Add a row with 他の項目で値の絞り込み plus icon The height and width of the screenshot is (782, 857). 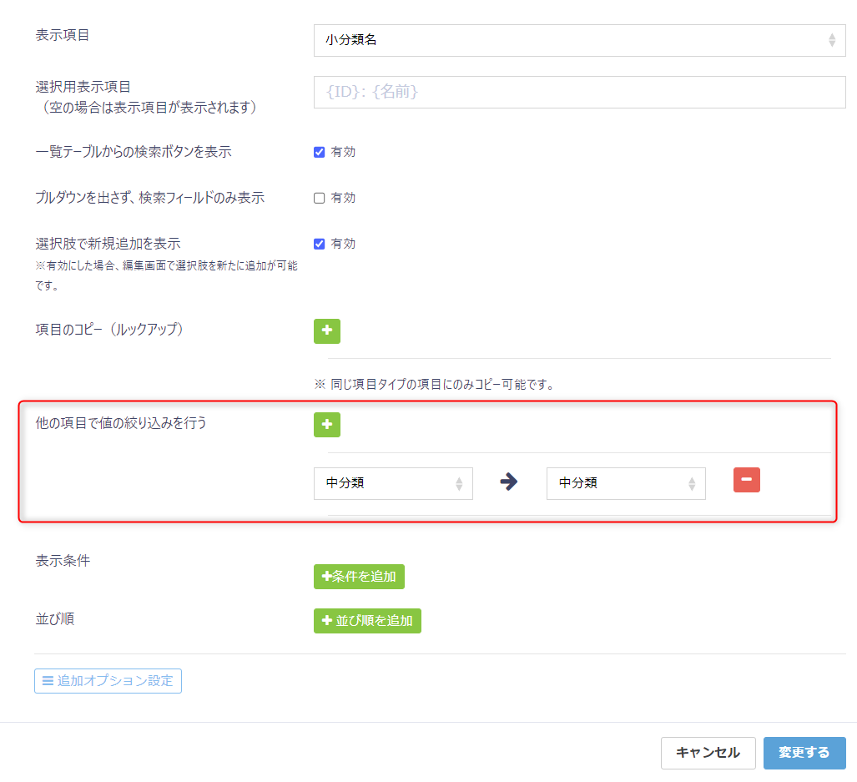coord(326,425)
